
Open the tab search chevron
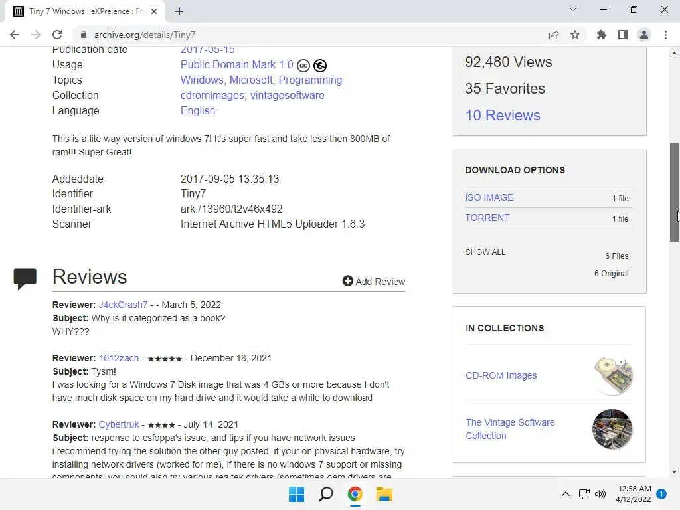tap(573, 9)
